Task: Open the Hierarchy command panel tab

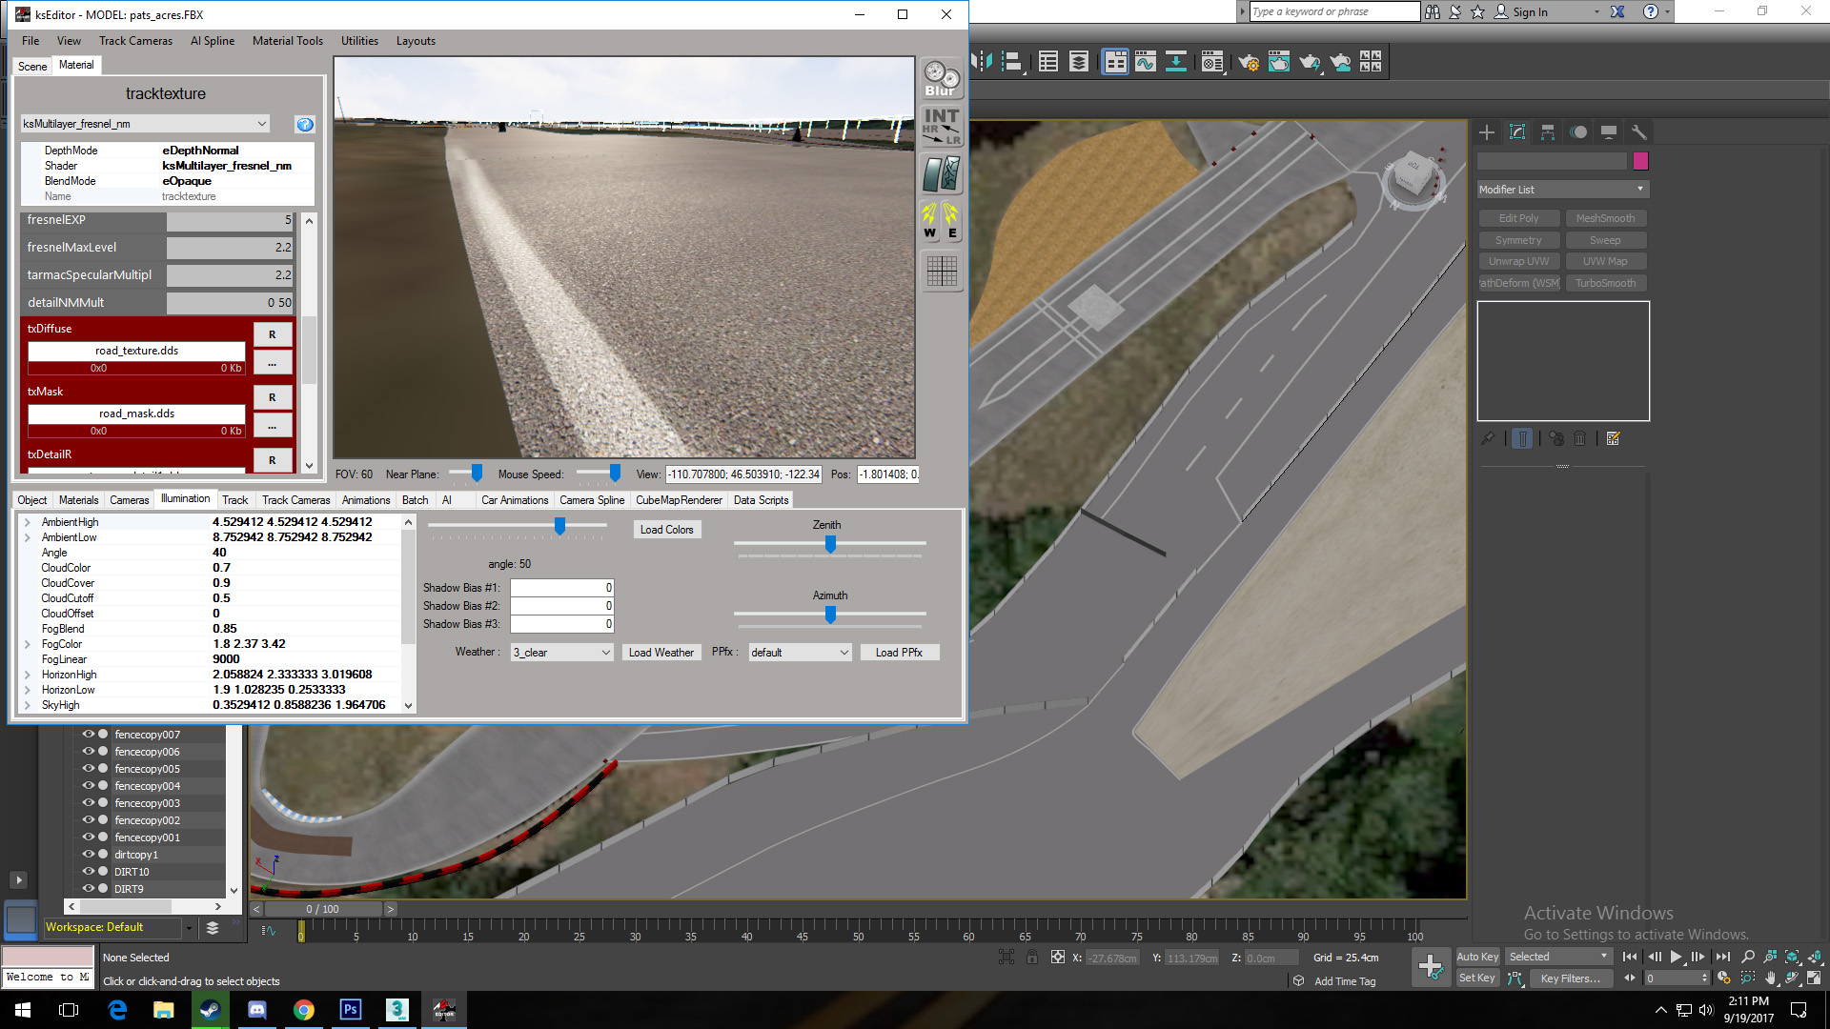Action: coord(1548,132)
